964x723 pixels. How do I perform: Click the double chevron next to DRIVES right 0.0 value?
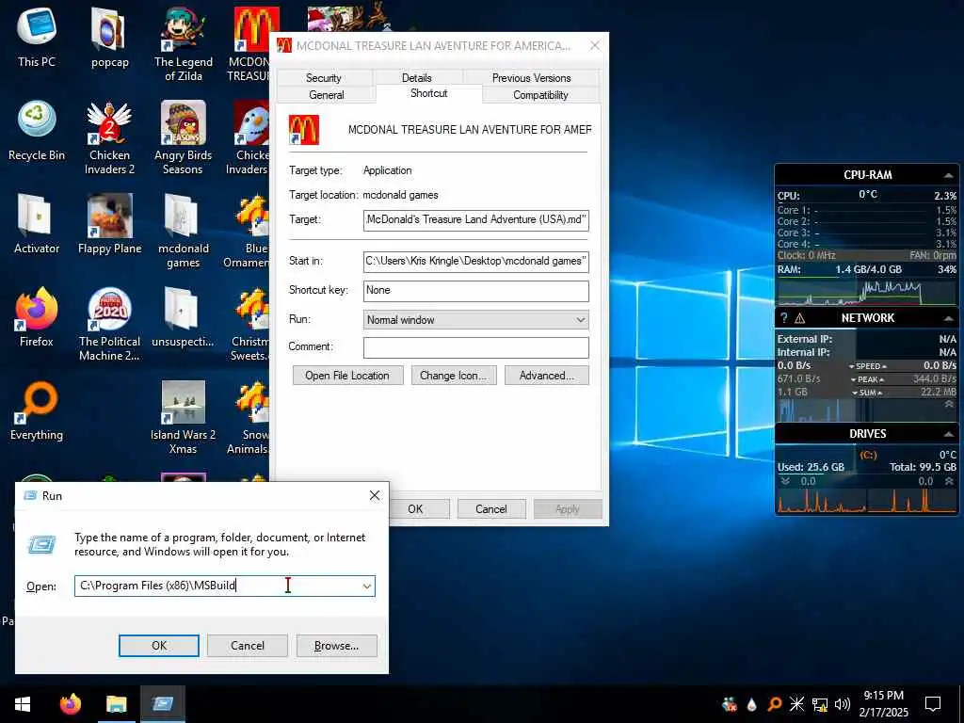click(x=949, y=481)
